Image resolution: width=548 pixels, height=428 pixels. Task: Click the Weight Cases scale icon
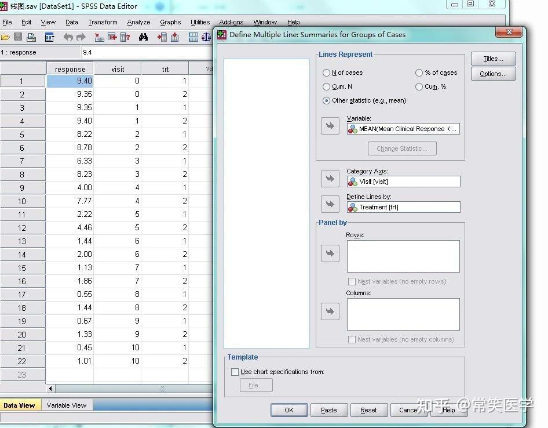pyautogui.click(x=206, y=37)
